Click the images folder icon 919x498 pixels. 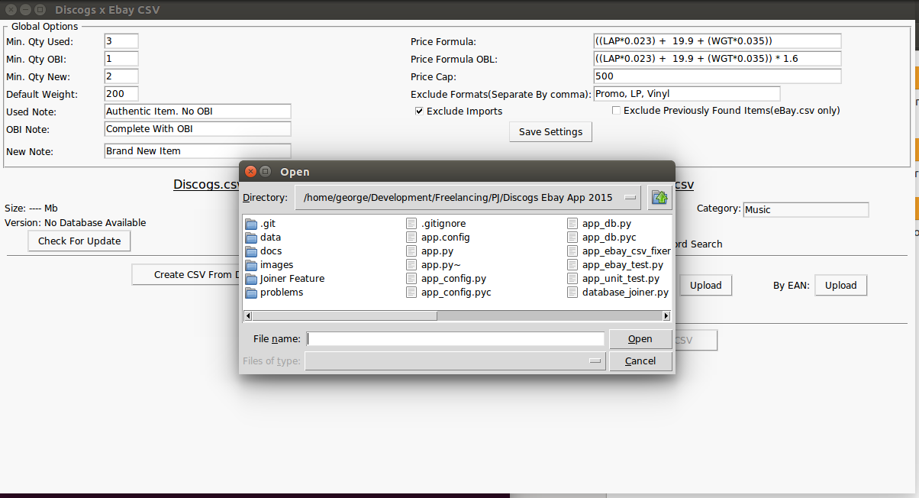pyautogui.click(x=252, y=265)
